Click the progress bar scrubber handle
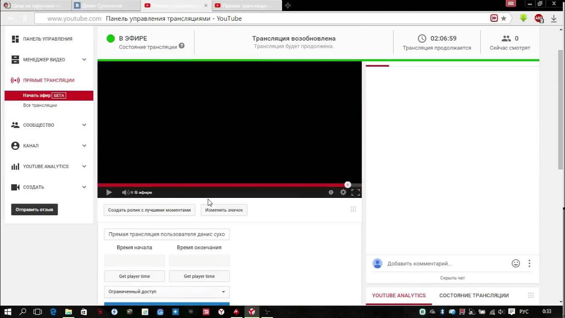The width and height of the screenshot is (565, 318). coord(347,185)
